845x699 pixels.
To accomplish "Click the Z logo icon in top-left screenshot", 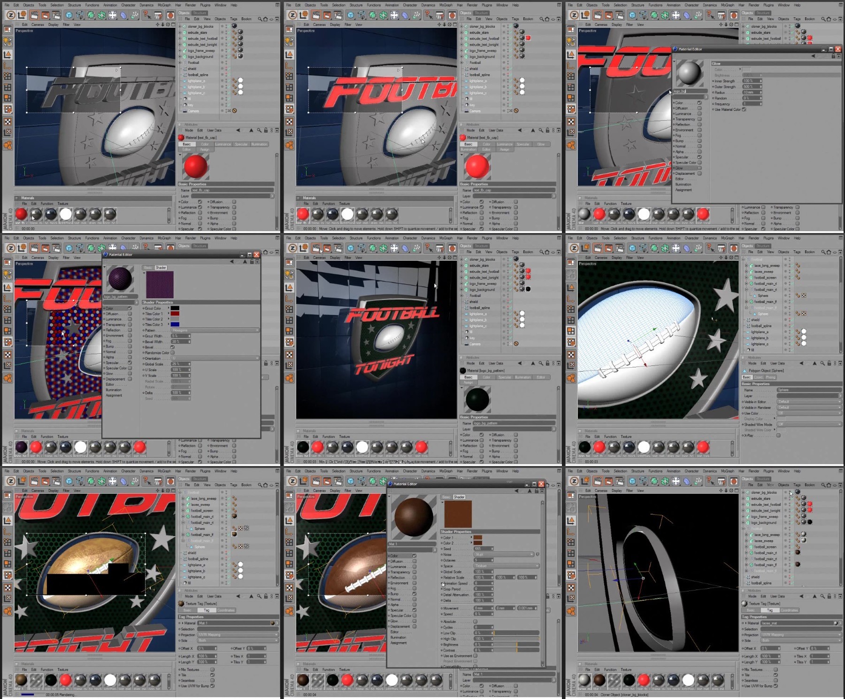I will pos(10,15).
